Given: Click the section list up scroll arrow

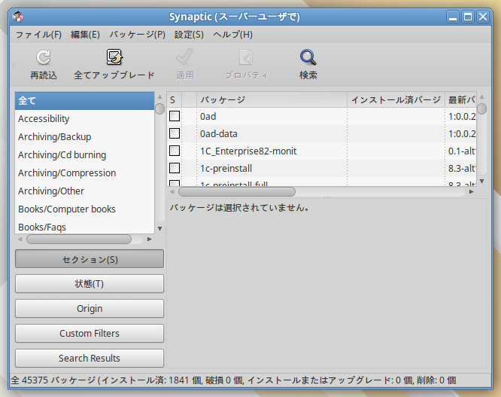Looking at the screenshot, I should click(x=159, y=96).
